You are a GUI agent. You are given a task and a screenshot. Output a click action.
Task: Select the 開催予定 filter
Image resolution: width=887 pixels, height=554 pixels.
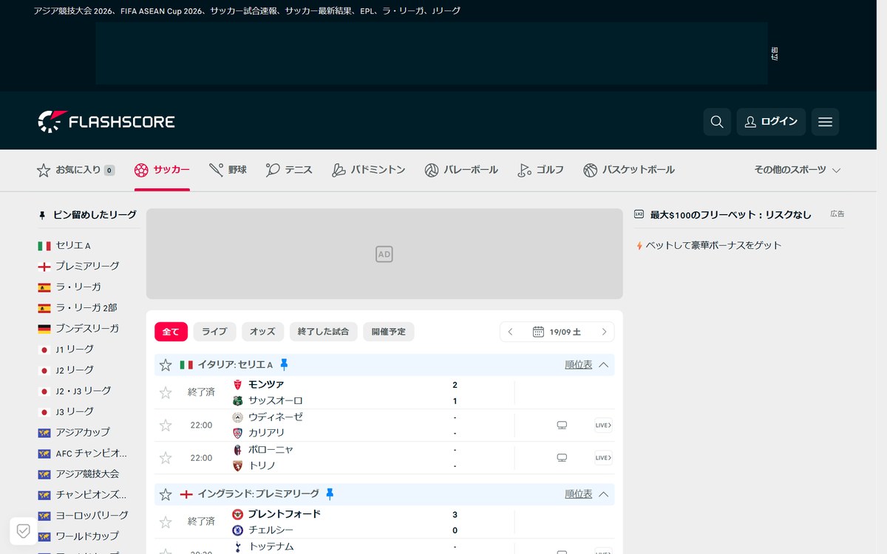389,332
